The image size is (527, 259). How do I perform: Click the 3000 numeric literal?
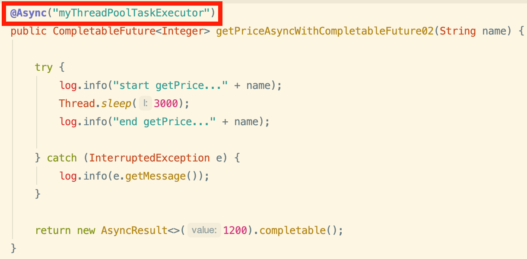[x=165, y=104]
